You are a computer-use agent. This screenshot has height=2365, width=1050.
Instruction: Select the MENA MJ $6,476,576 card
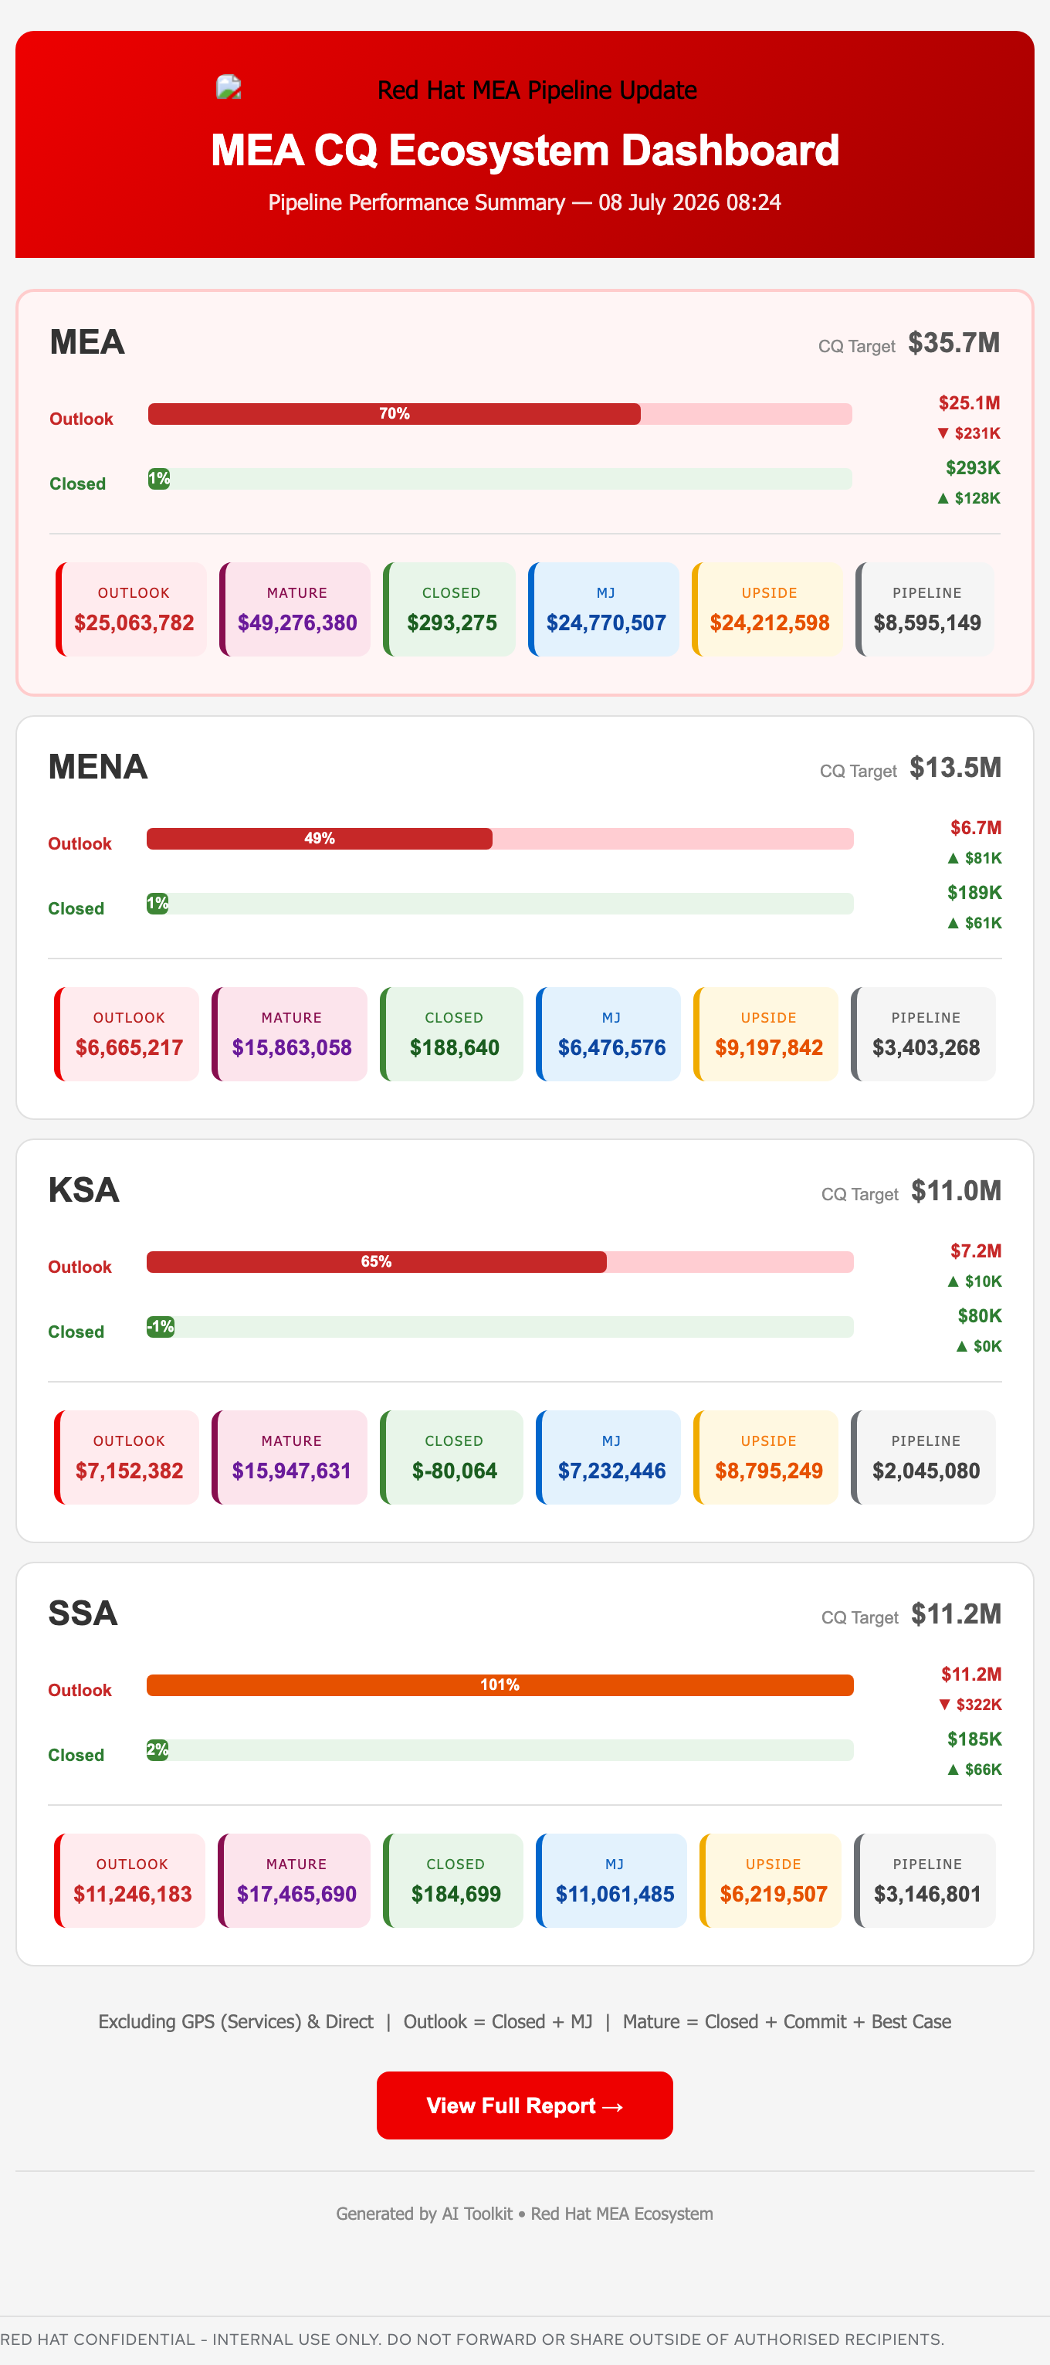pos(608,1035)
